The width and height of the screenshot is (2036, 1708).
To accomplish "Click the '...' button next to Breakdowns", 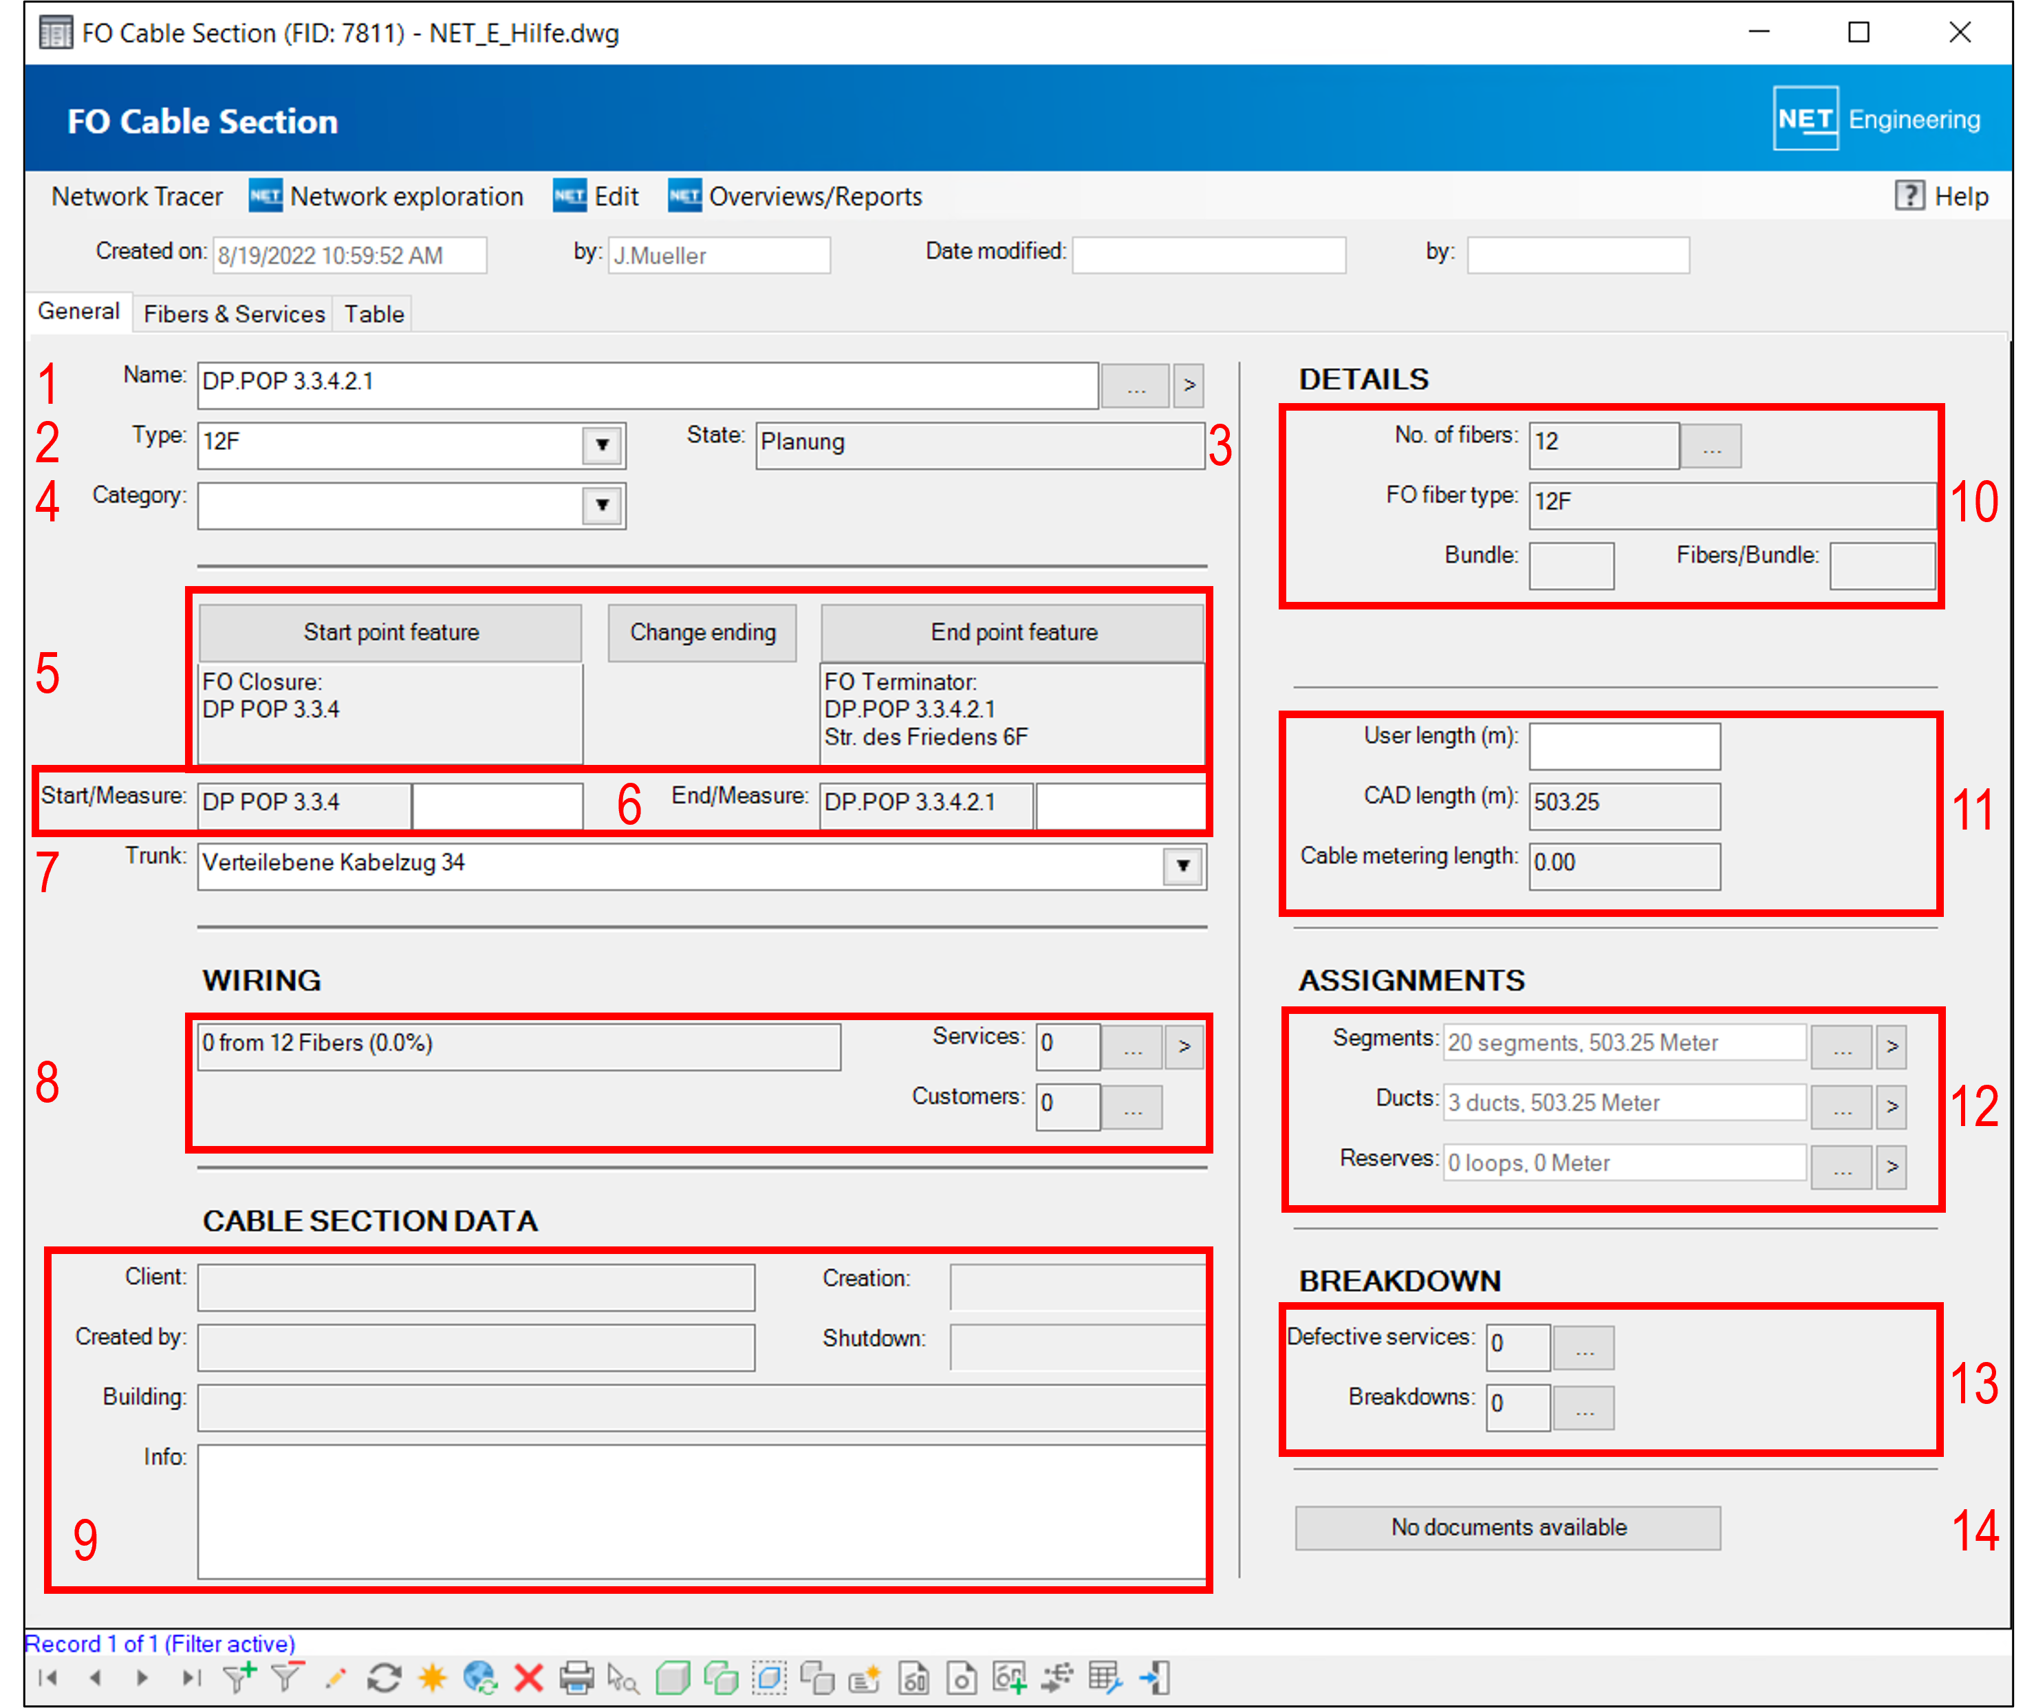I will click(1584, 1409).
